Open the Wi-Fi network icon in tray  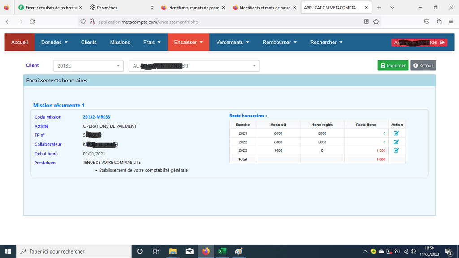pyautogui.click(x=406, y=251)
